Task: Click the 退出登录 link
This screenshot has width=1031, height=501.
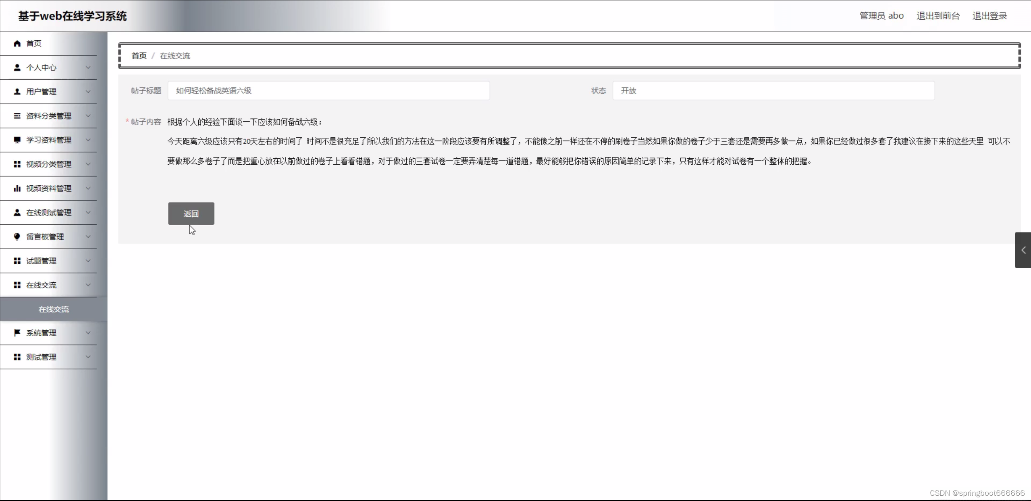Action: point(989,16)
